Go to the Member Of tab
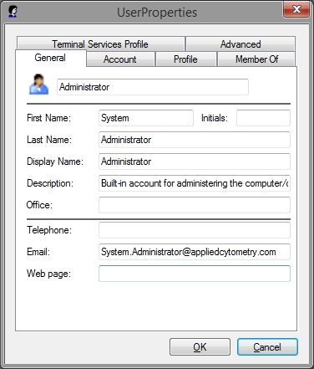The image size is (314, 369). pyautogui.click(x=256, y=59)
